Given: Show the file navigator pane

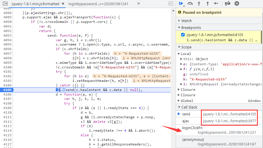Looking at the screenshot, I should (x=5, y=4).
